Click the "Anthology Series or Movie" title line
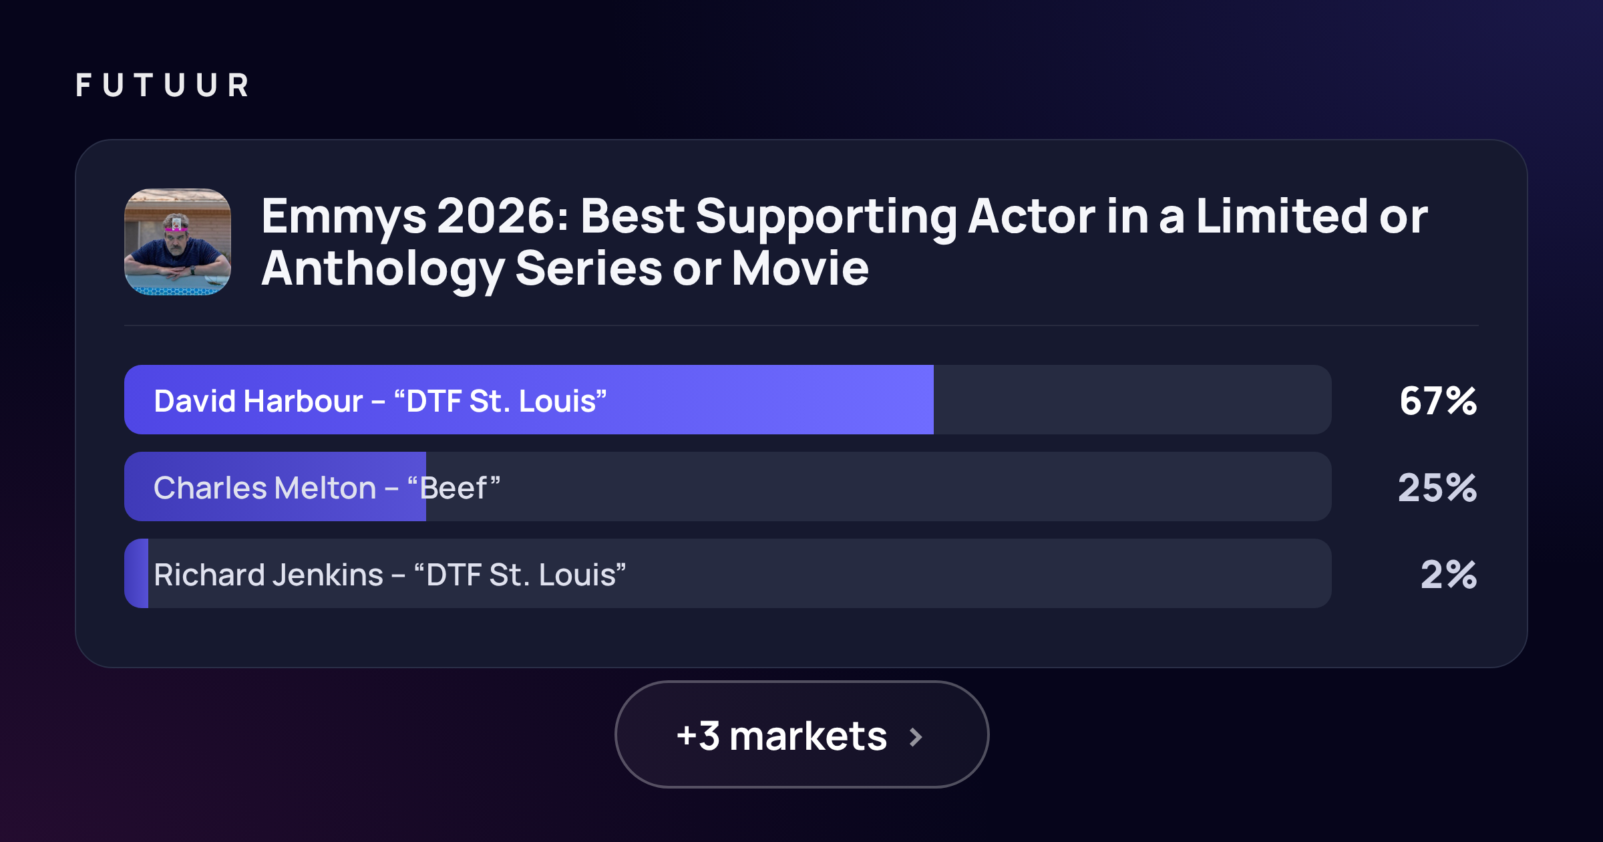The image size is (1603, 842). click(x=565, y=269)
